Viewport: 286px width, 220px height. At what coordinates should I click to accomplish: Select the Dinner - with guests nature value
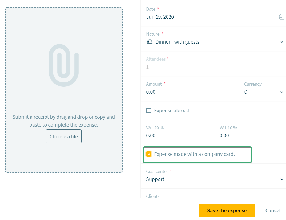click(x=177, y=42)
